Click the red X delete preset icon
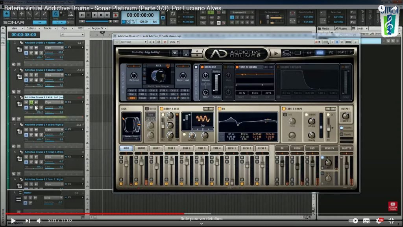The width and height of the screenshot is (403, 227). 165,42
